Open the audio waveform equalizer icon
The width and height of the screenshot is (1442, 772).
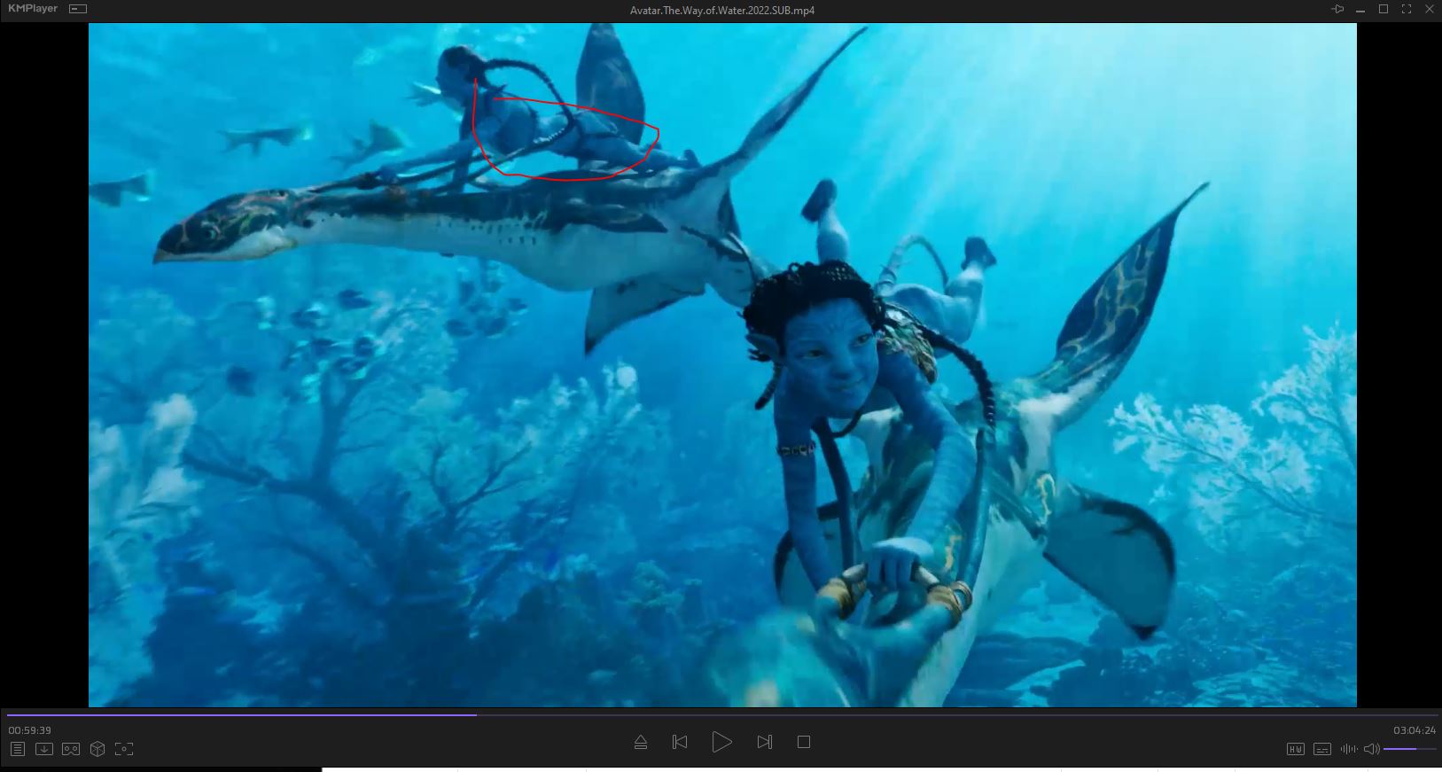click(x=1348, y=749)
